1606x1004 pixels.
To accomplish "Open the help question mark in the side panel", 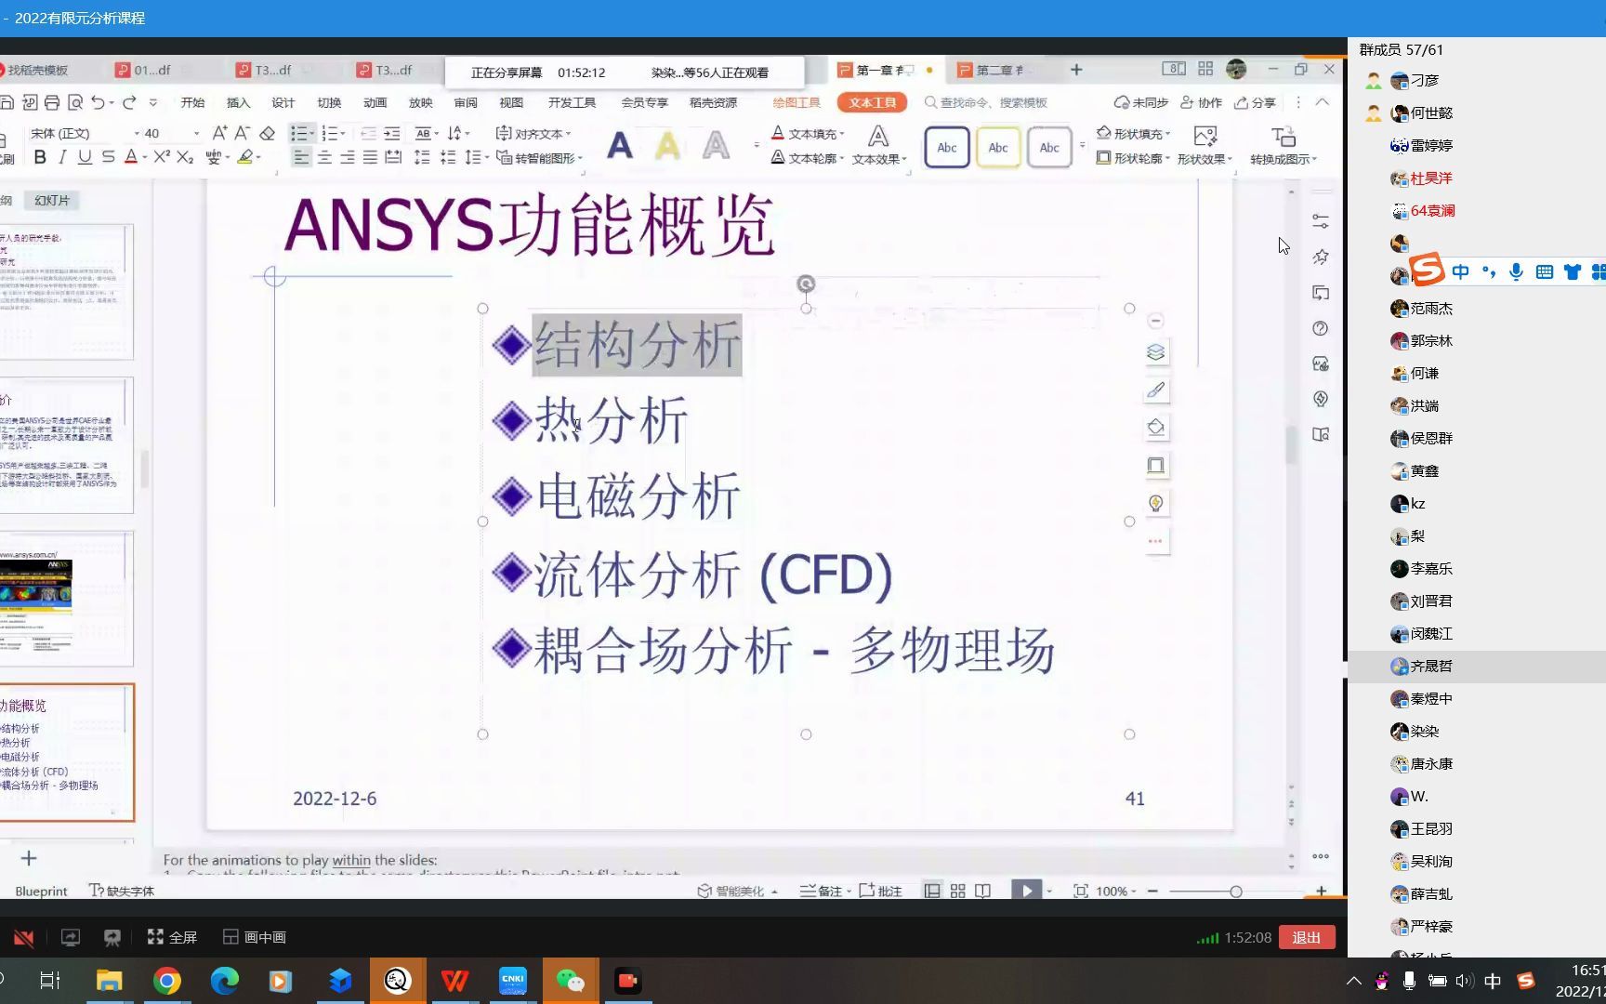I will [1321, 328].
